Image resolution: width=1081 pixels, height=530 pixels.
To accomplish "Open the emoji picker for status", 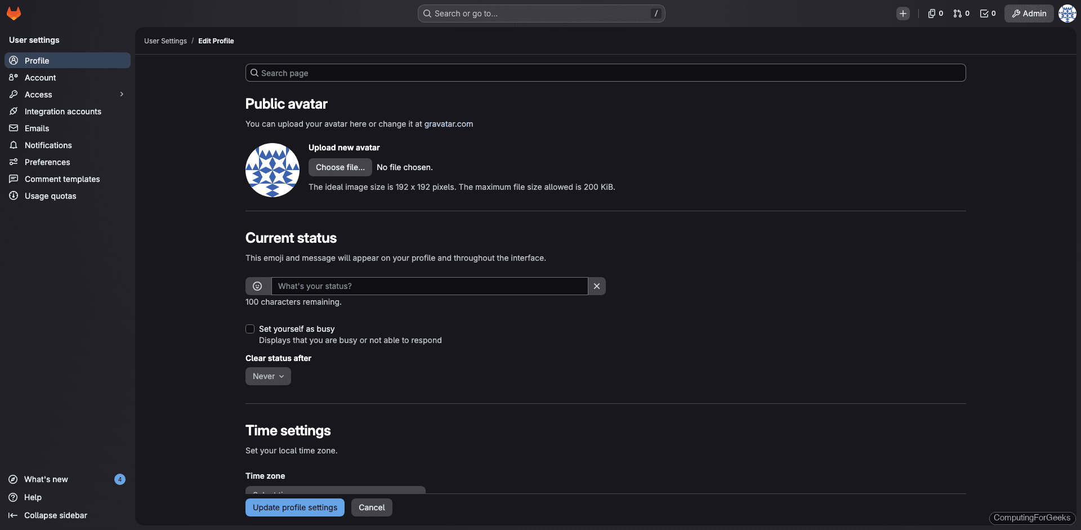I will (258, 286).
